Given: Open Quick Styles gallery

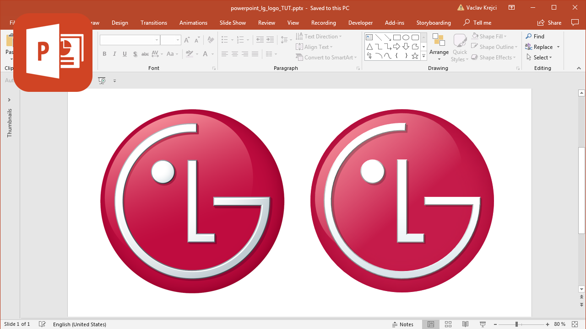Looking at the screenshot, I should click(460, 47).
